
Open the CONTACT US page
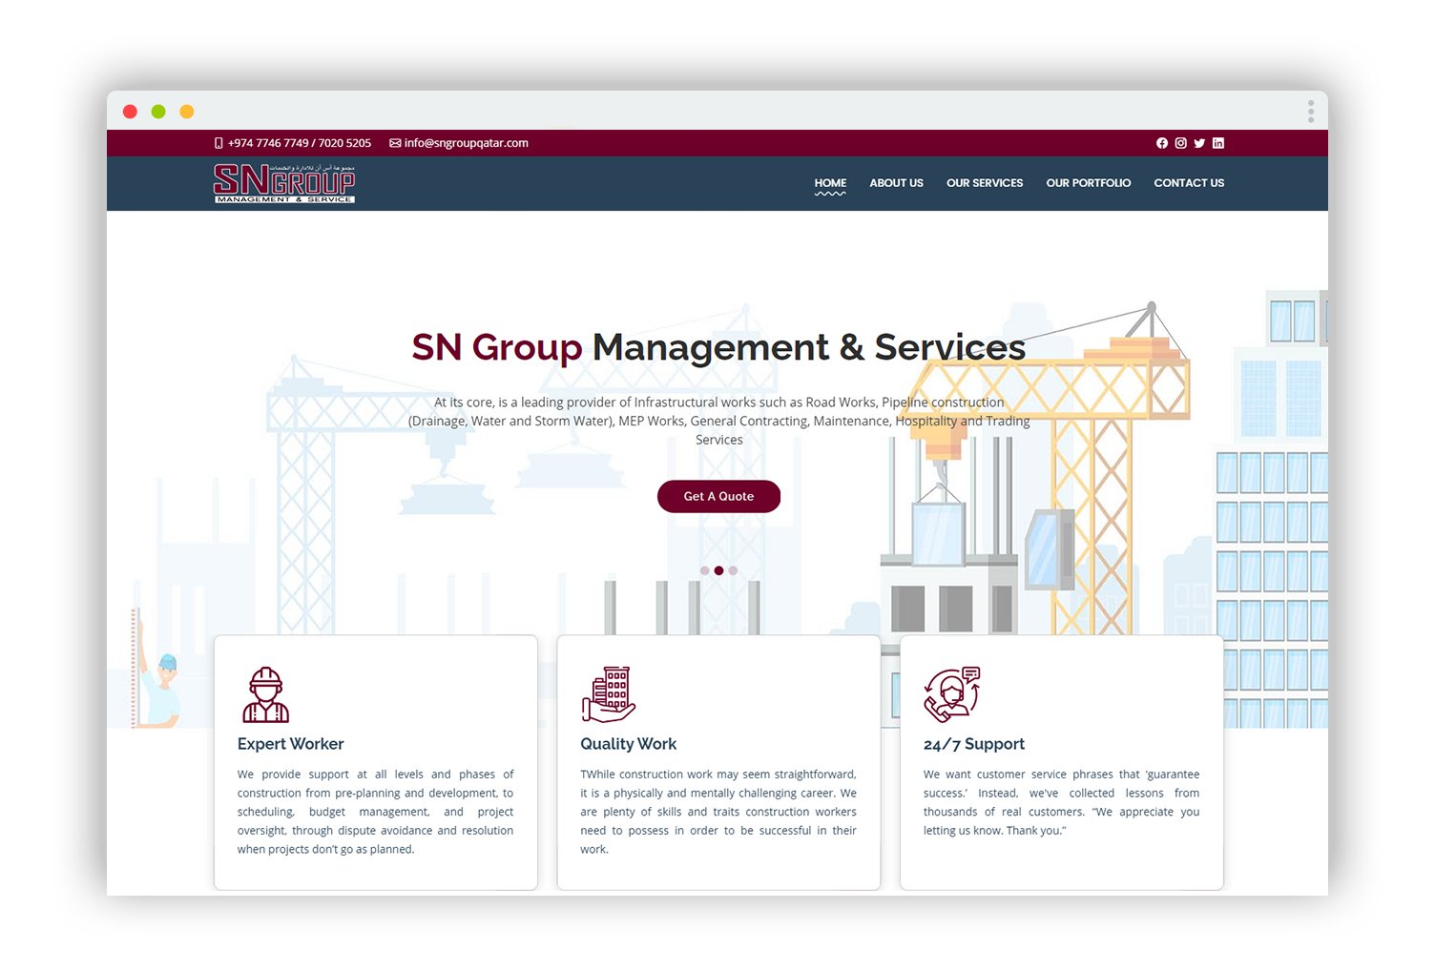pyautogui.click(x=1189, y=182)
